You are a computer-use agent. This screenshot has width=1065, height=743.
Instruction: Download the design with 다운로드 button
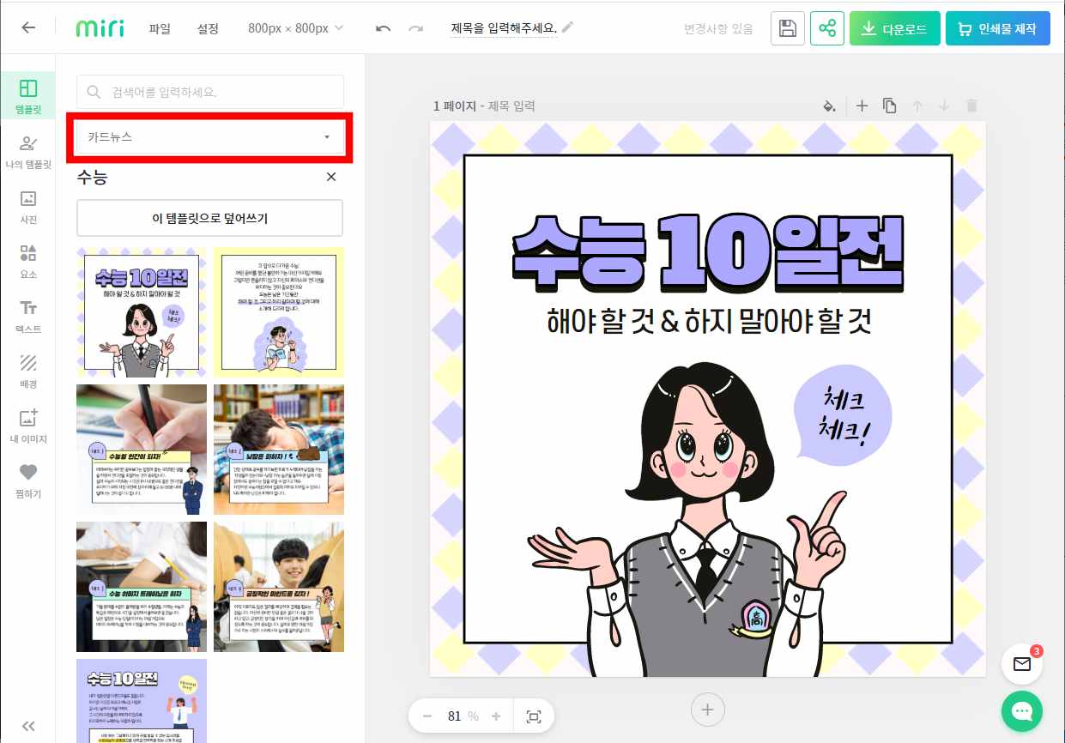[895, 28]
